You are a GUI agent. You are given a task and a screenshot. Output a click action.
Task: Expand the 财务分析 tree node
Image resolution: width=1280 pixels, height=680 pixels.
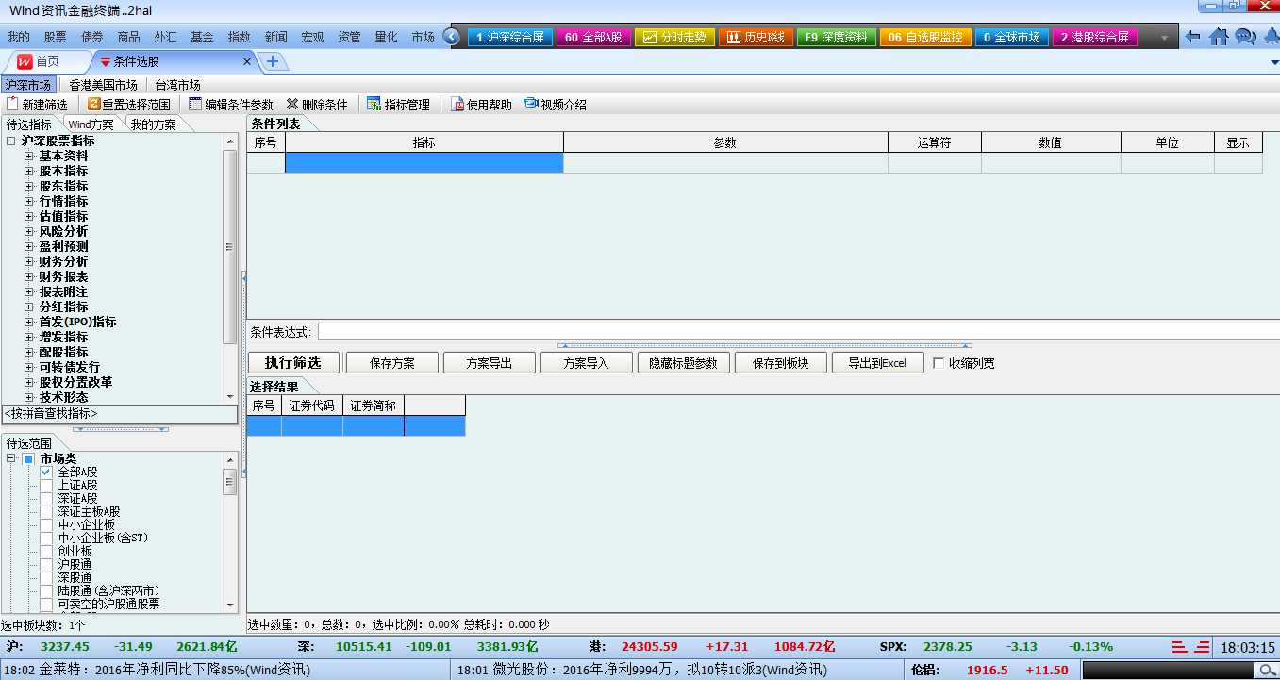tap(29, 261)
